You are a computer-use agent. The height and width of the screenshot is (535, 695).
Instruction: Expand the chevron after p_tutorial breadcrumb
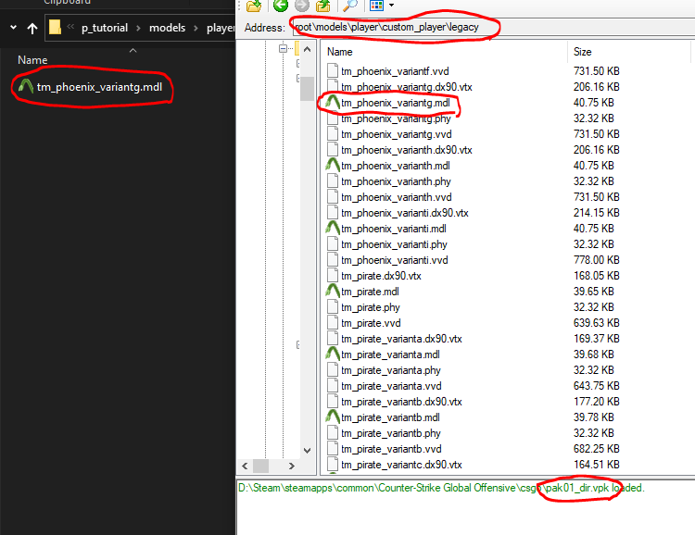point(138,29)
